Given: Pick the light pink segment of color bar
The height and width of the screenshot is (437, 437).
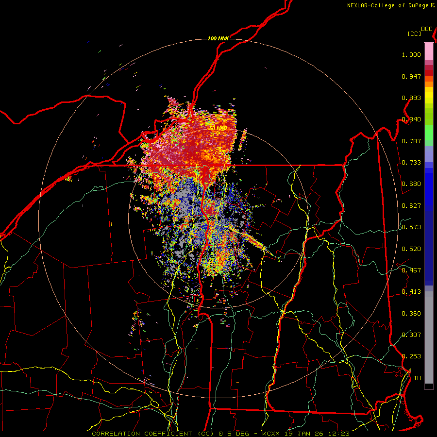Looking at the screenshot, I should (429, 51).
